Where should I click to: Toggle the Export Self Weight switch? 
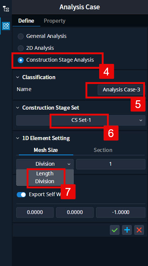click(21, 195)
